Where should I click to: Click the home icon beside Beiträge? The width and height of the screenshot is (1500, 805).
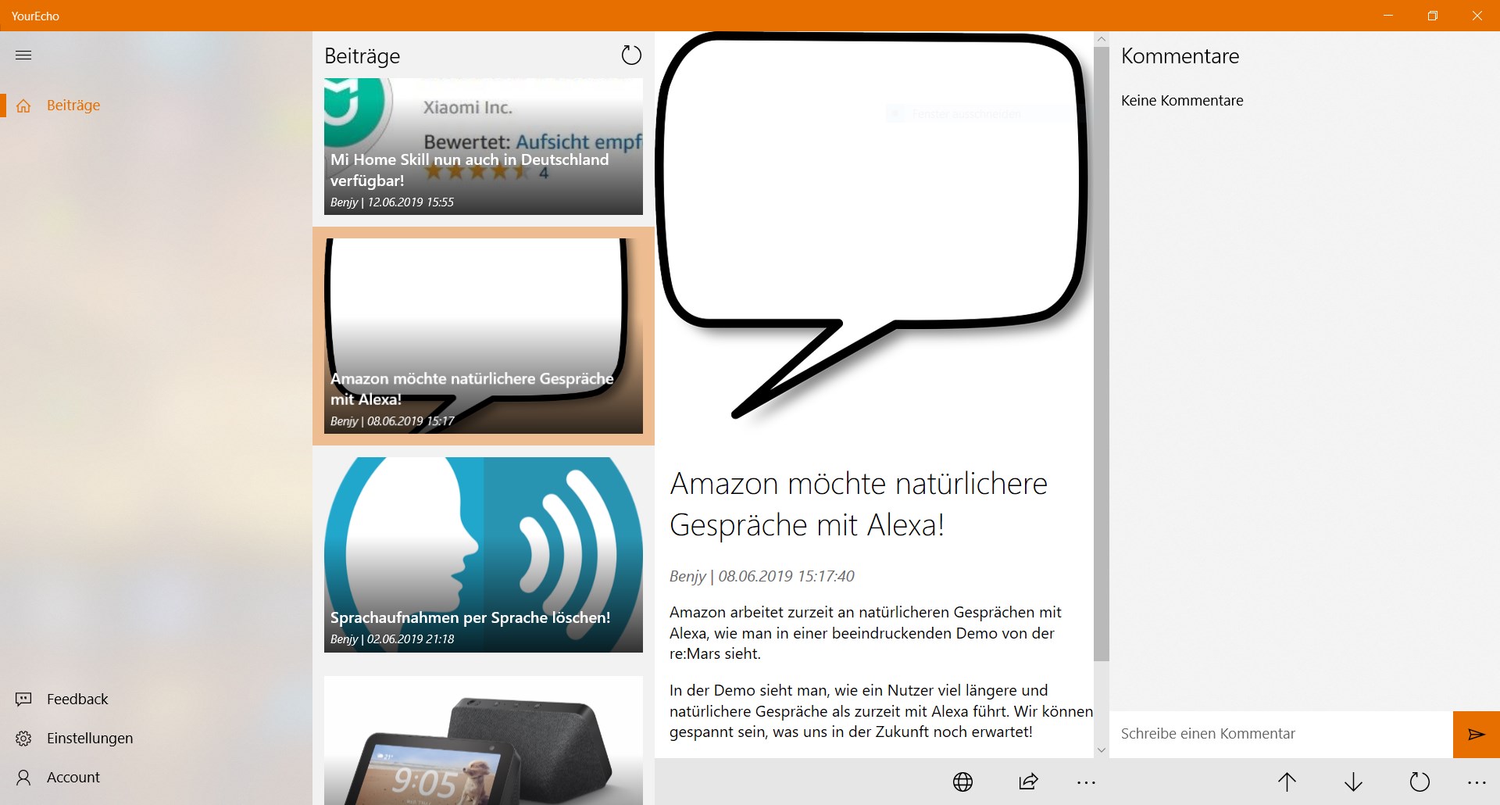pyautogui.click(x=23, y=106)
